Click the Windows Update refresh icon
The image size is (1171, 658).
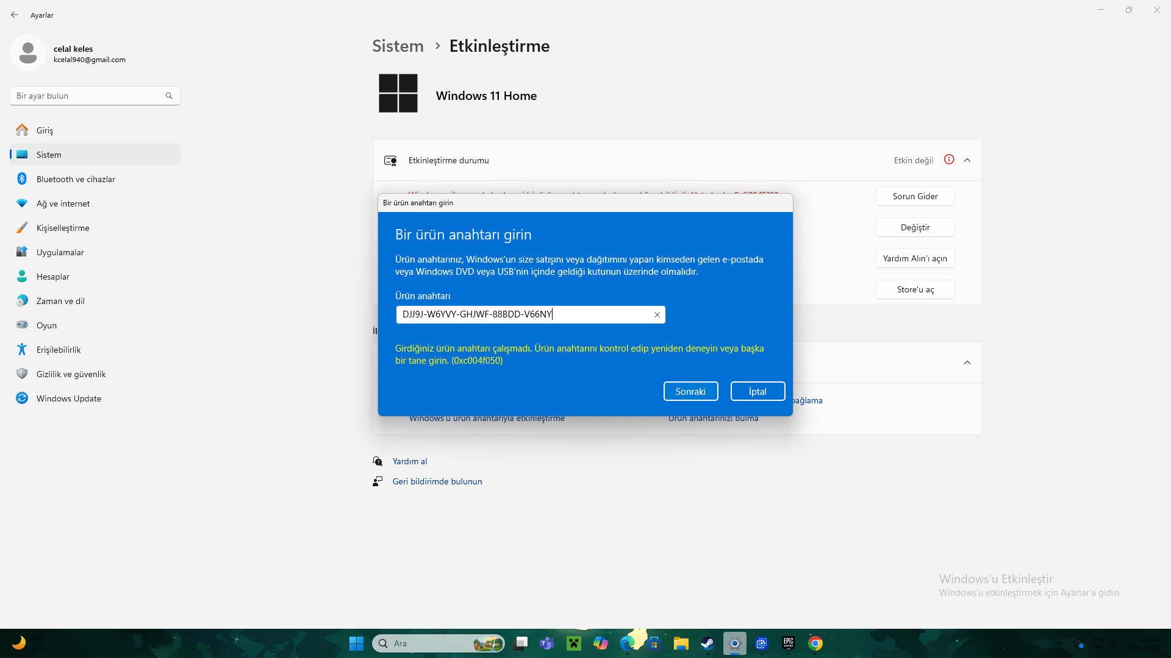[22, 398]
